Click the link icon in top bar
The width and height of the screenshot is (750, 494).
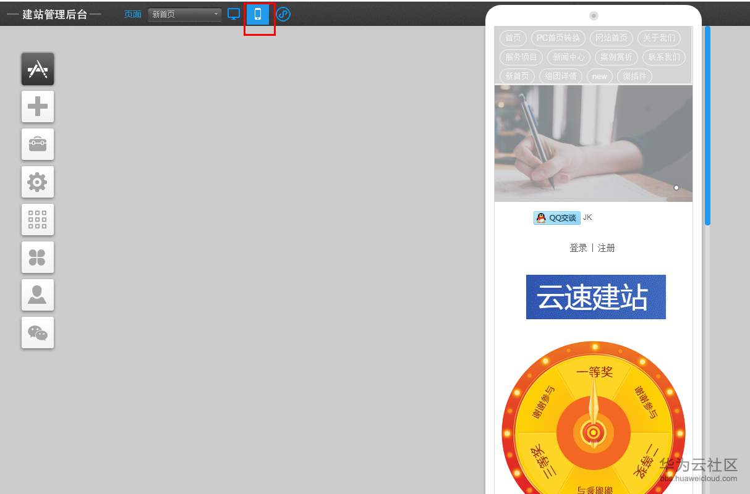coord(283,14)
